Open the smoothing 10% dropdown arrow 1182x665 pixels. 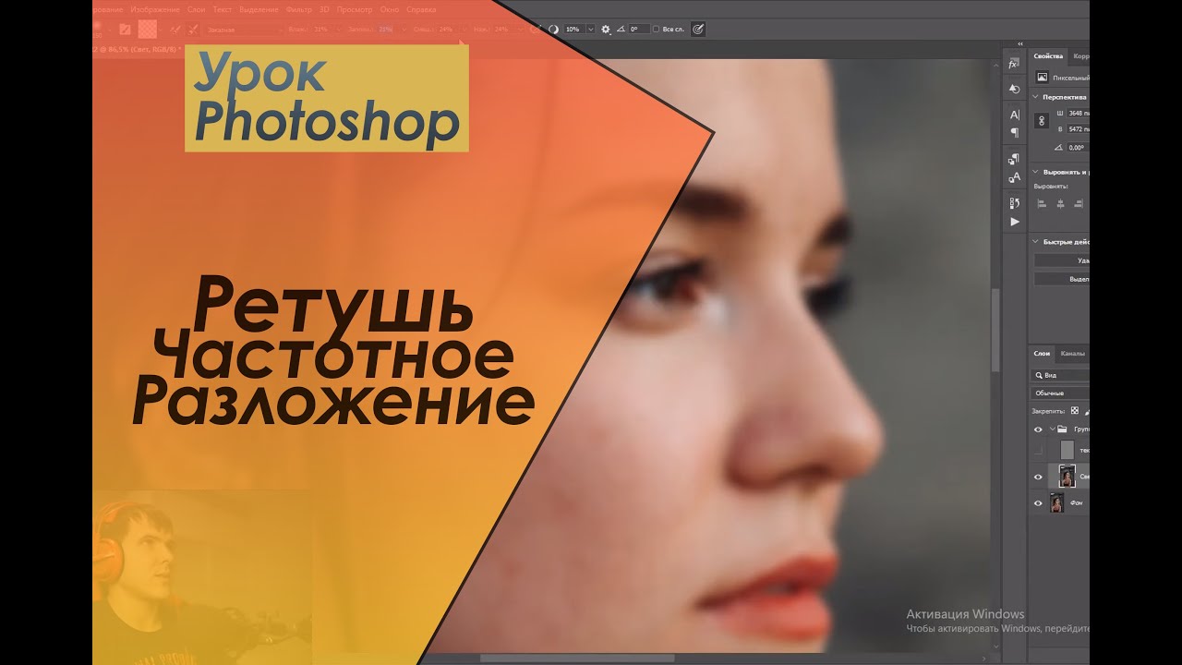click(x=591, y=30)
